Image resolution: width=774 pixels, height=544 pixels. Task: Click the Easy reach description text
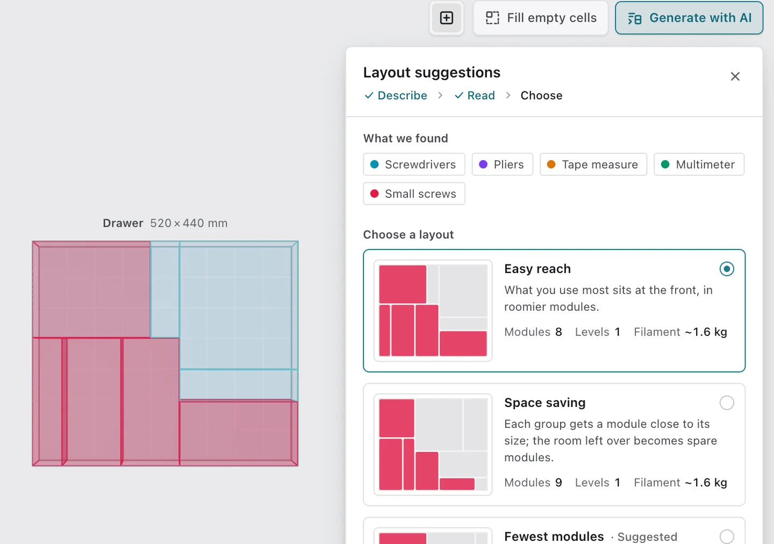[608, 298]
